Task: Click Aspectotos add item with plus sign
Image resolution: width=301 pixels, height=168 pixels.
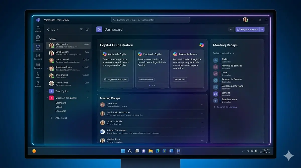Action: 58,118
